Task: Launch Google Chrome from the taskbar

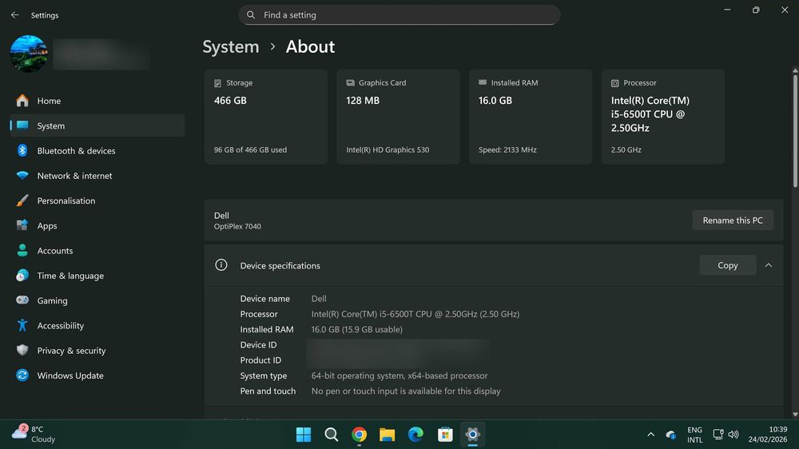Action: (x=360, y=435)
